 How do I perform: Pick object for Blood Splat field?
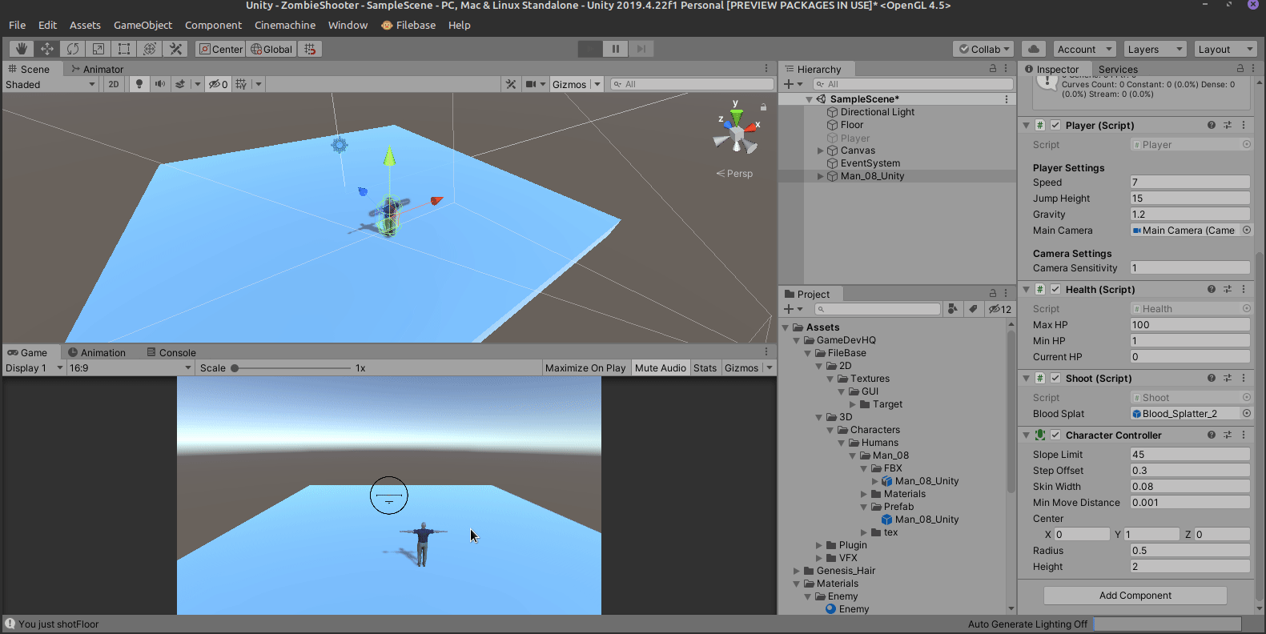coord(1247,414)
